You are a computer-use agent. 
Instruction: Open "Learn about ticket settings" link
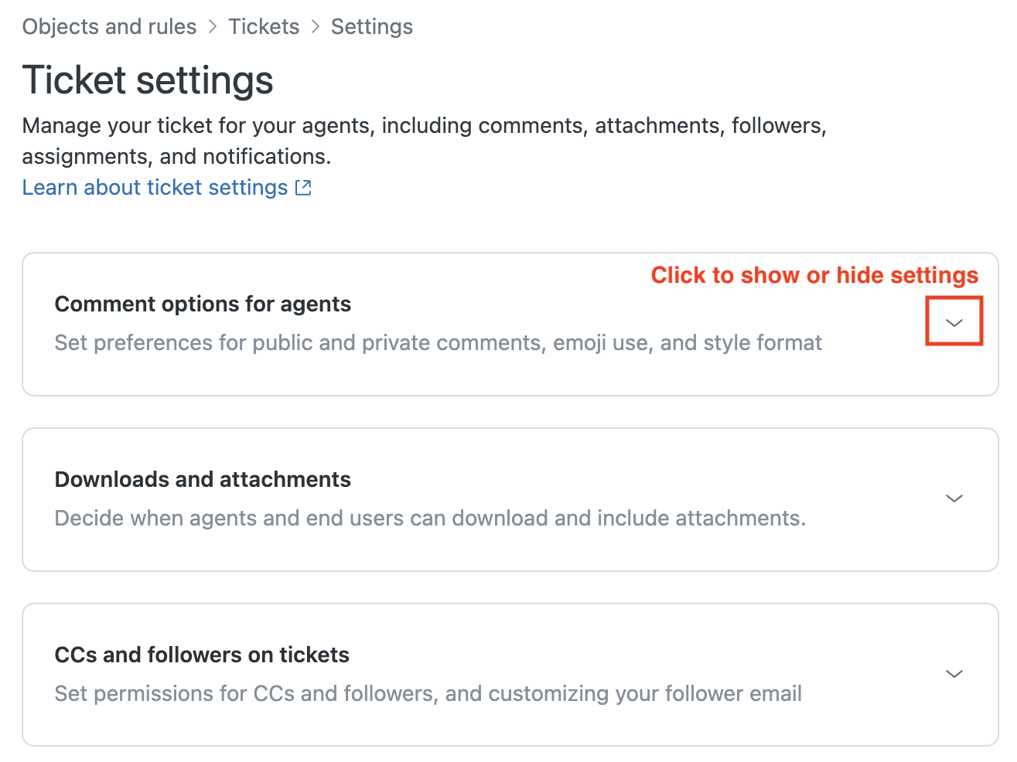click(x=155, y=188)
